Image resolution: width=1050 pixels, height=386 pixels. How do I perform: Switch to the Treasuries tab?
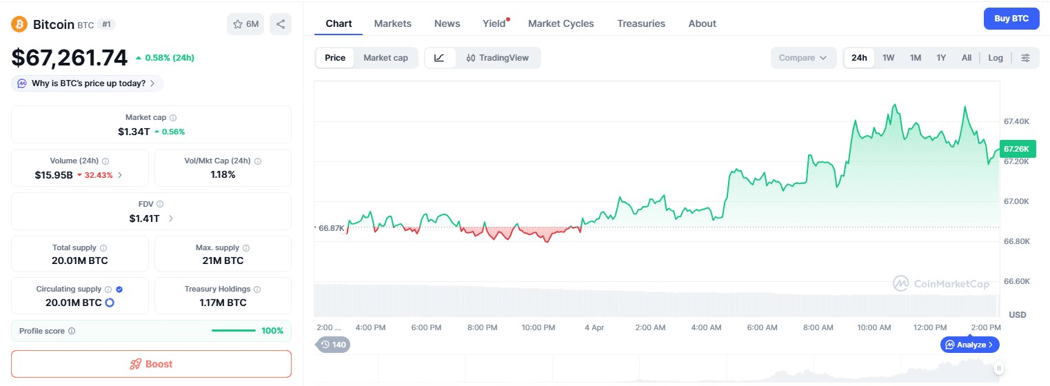coord(640,23)
